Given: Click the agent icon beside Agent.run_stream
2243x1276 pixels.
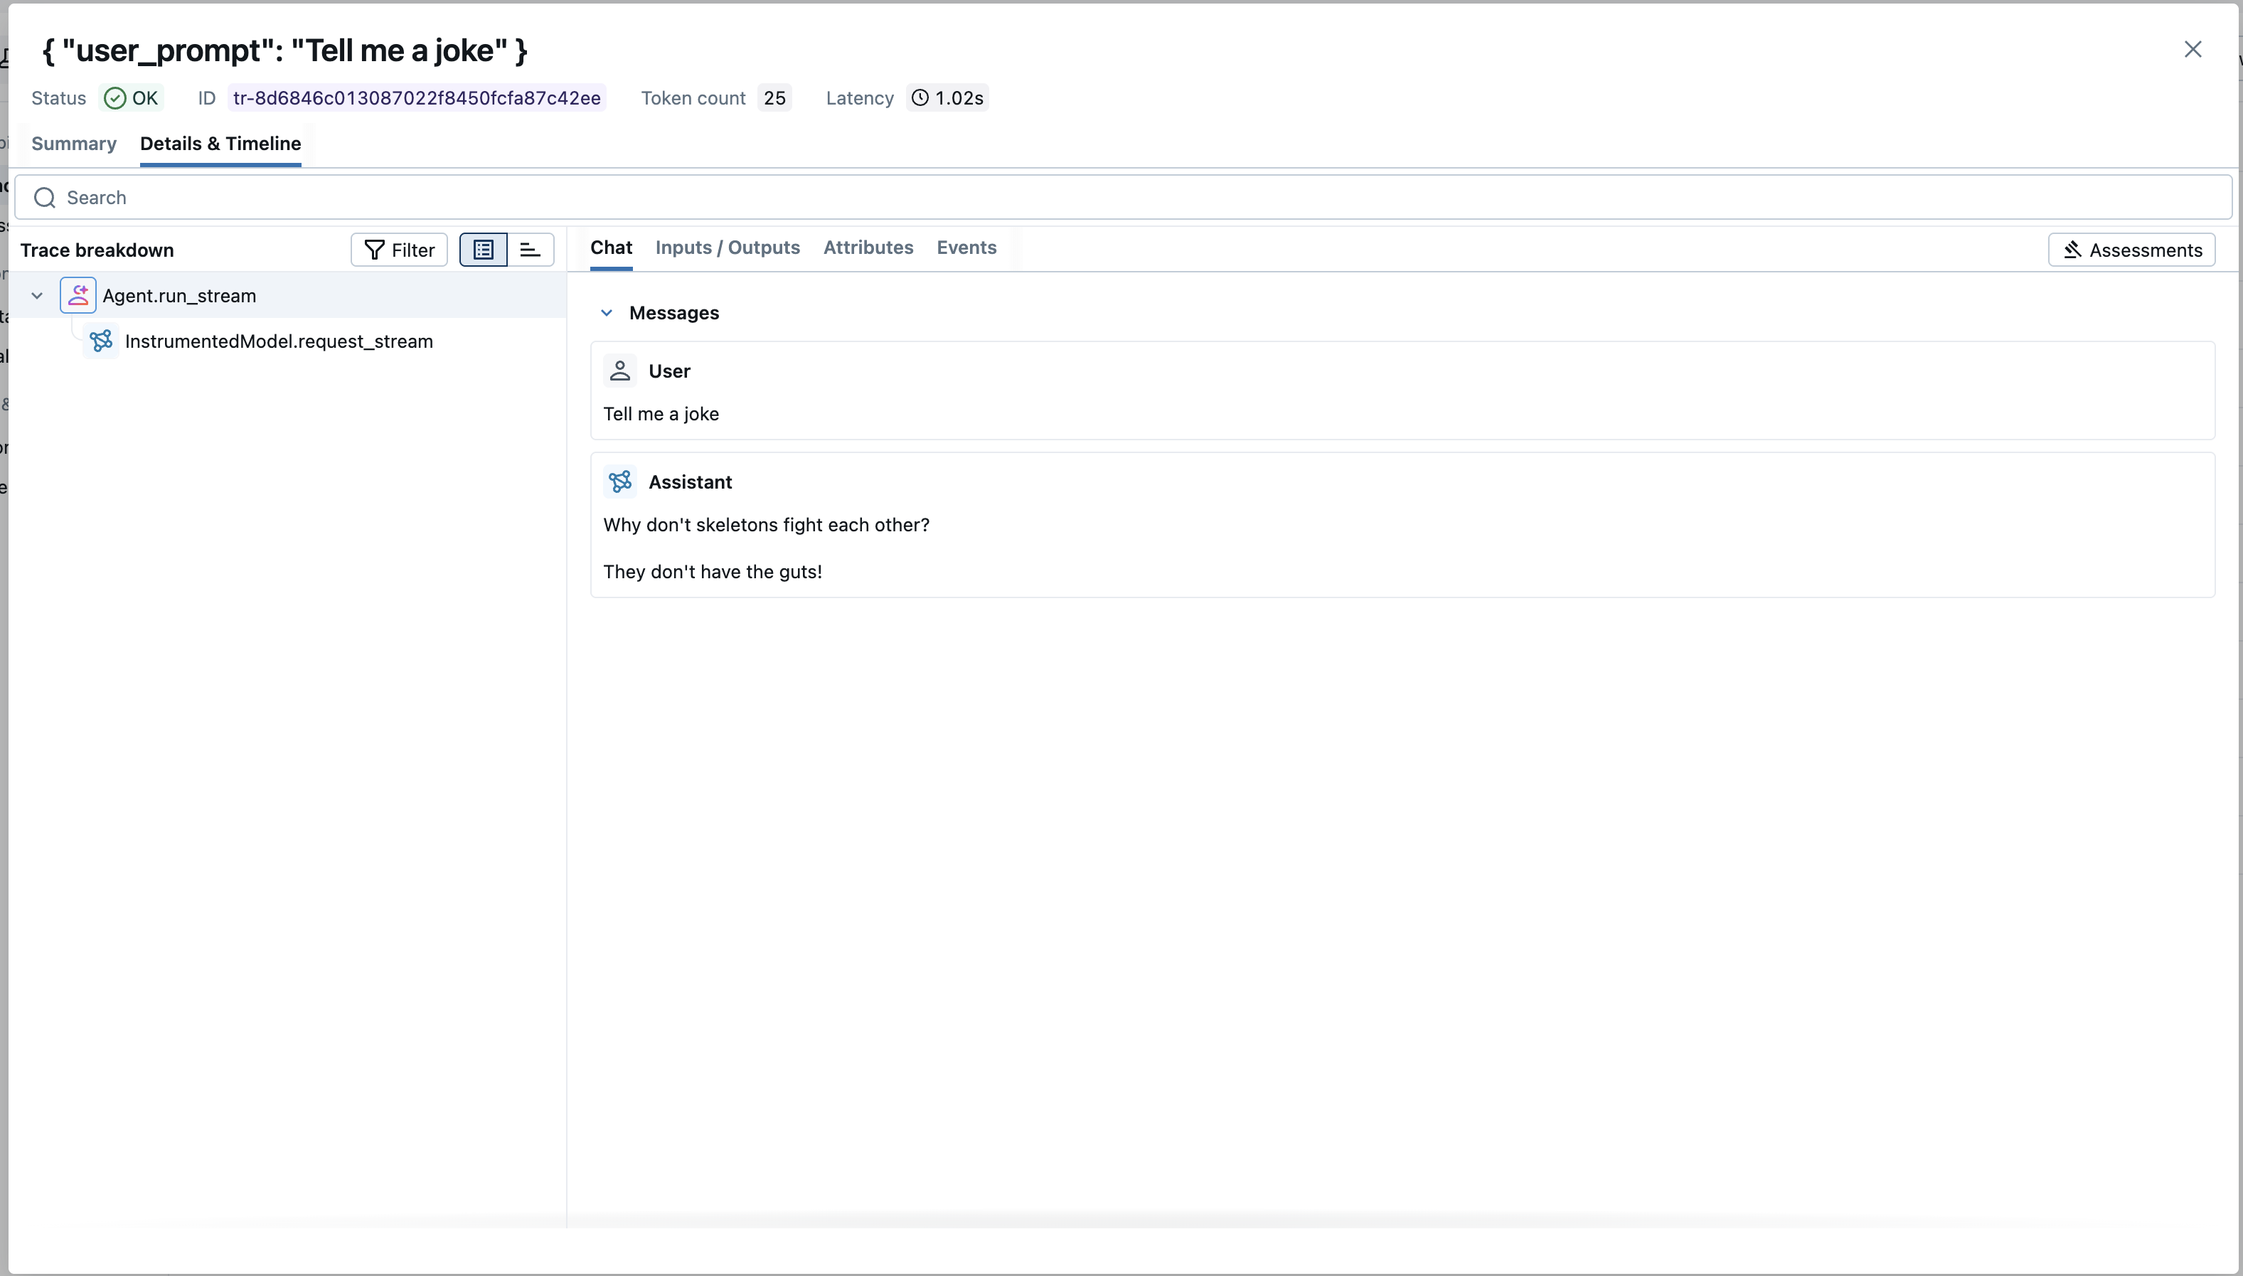Looking at the screenshot, I should pyautogui.click(x=80, y=295).
